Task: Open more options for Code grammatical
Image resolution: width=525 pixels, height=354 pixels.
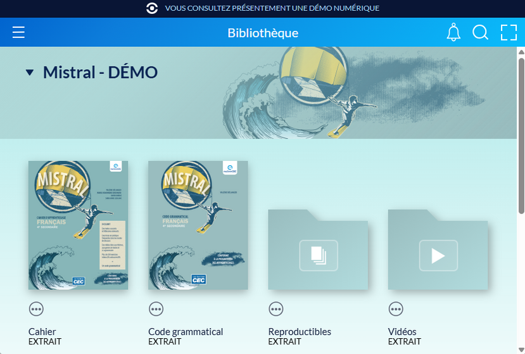Action: 156,309
